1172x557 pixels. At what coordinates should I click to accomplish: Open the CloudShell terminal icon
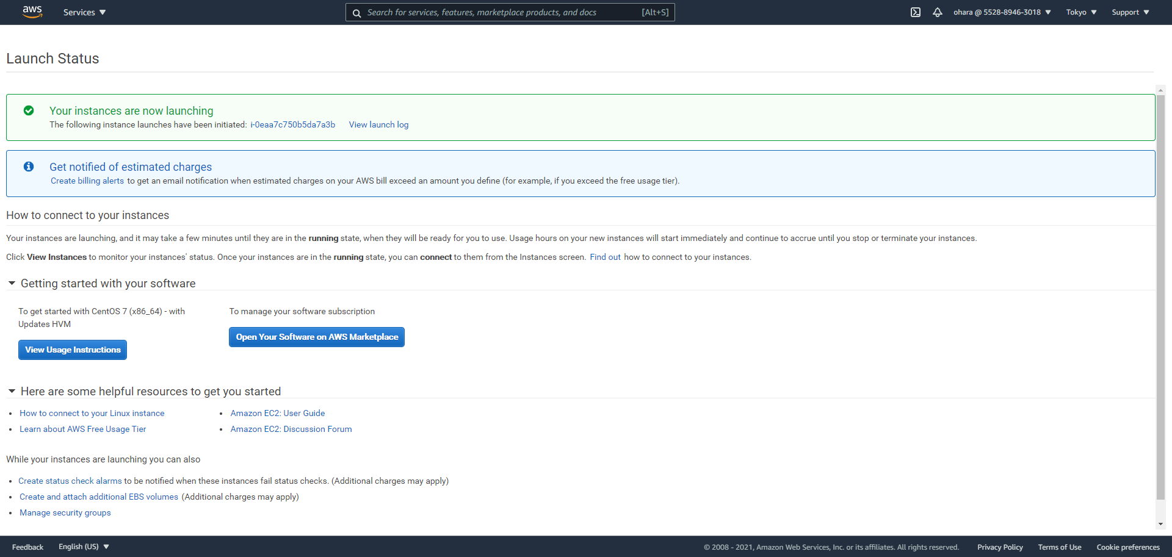pyautogui.click(x=916, y=12)
